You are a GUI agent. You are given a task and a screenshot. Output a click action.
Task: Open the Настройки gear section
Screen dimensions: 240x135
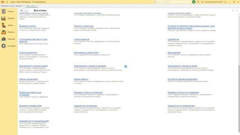pos(3,46)
